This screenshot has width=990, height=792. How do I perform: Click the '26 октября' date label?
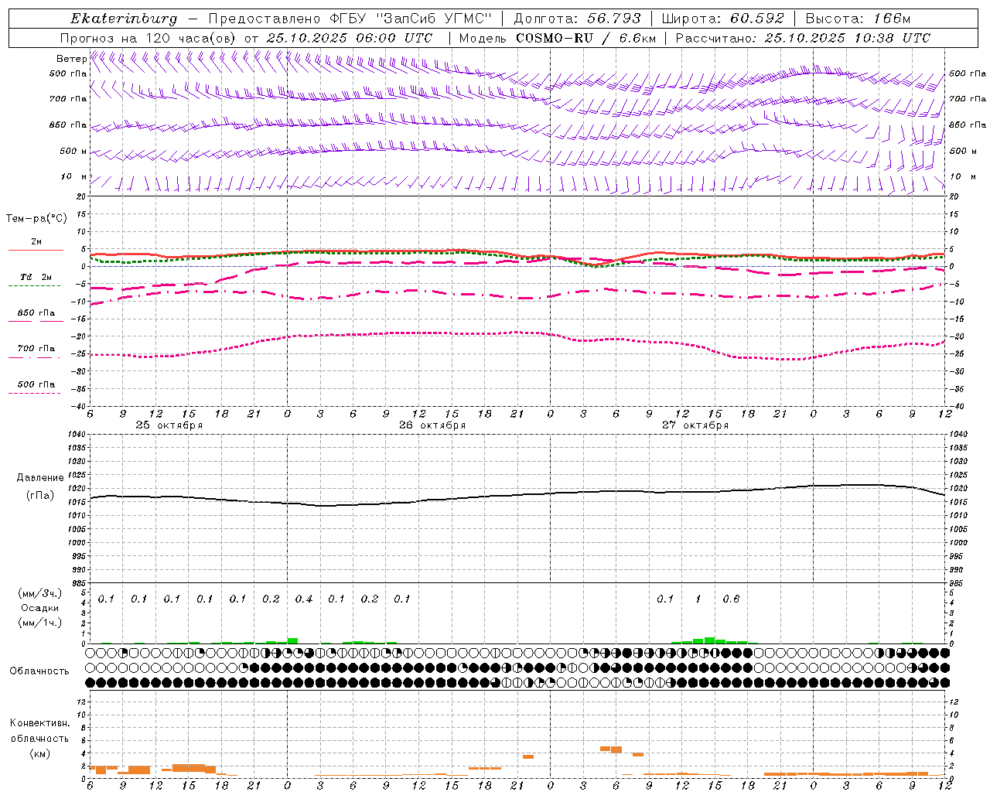(x=432, y=425)
